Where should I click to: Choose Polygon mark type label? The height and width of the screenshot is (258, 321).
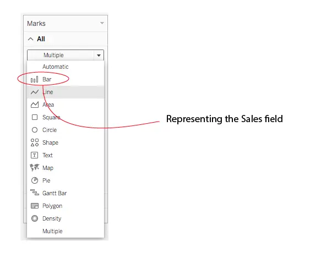(52, 206)
